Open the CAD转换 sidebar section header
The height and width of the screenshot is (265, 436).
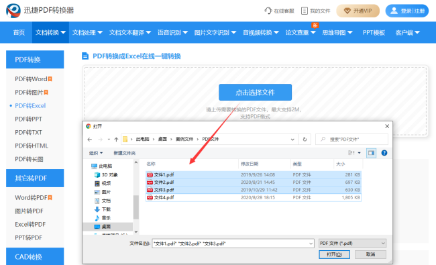(35, 256)
